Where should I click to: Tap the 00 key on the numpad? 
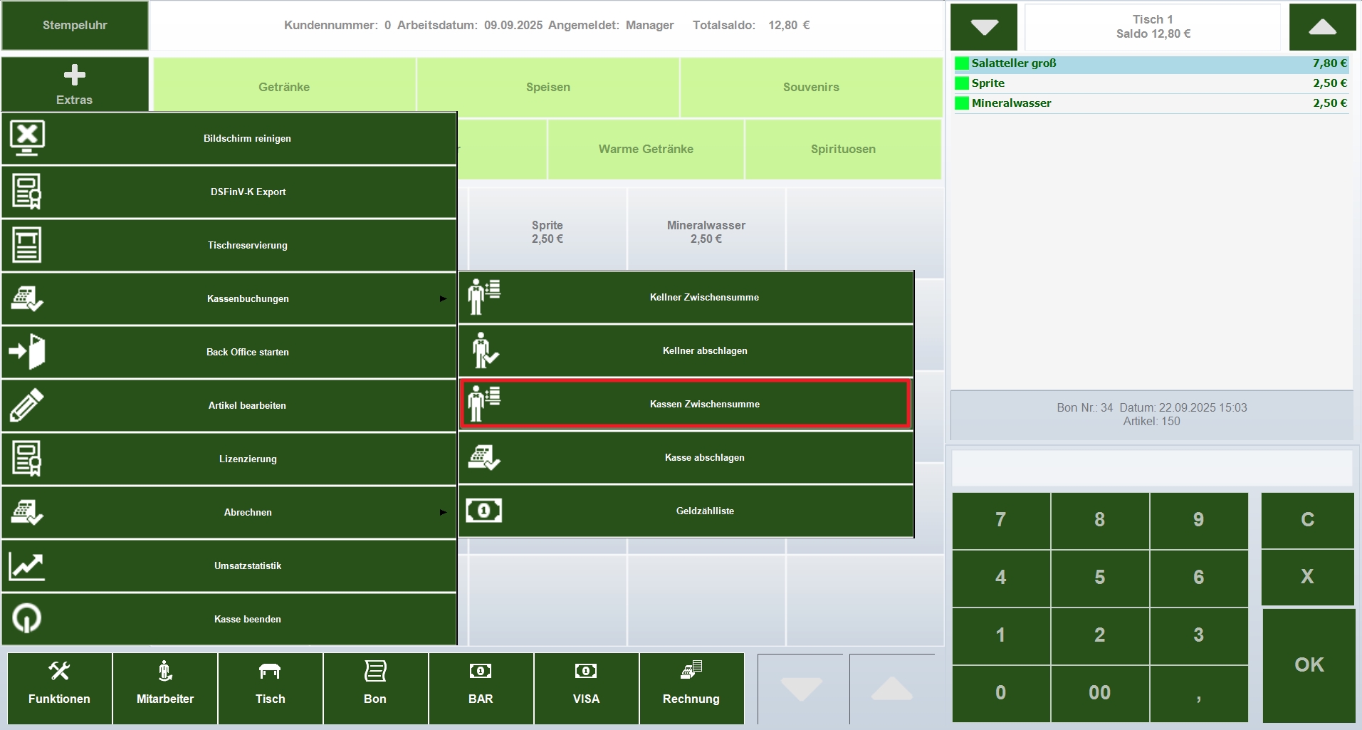(1099, 693)
